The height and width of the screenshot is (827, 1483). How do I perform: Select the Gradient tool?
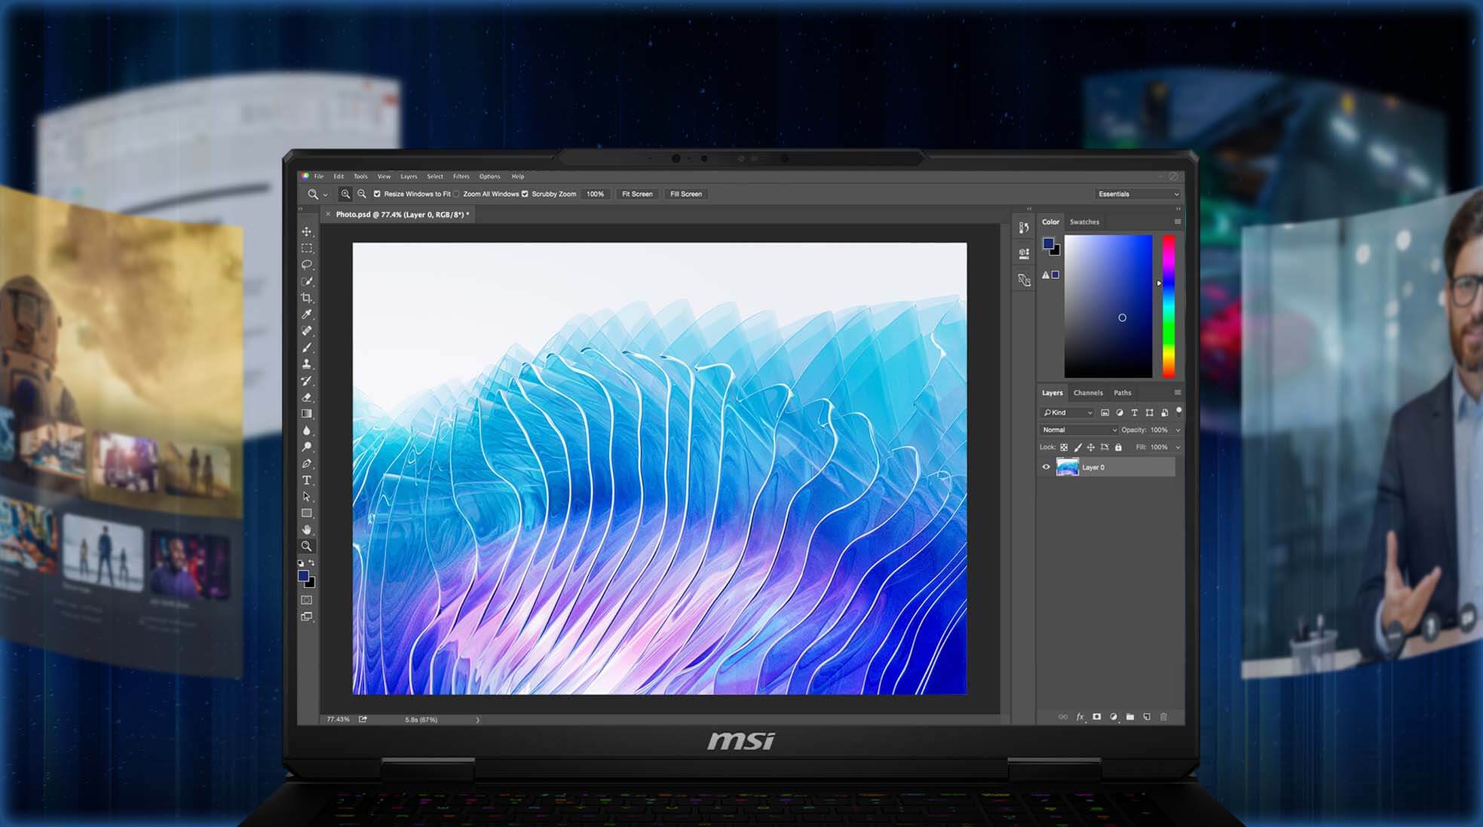pyautogui.click(x=307, y=414)
